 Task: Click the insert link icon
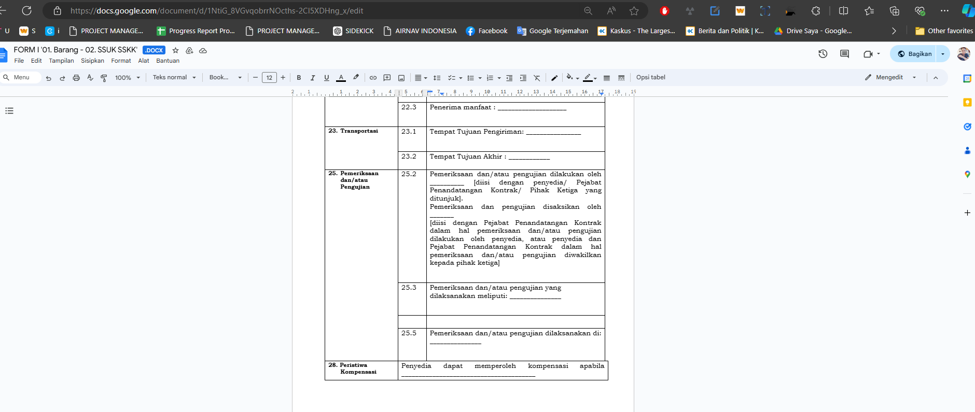point(373,78)
